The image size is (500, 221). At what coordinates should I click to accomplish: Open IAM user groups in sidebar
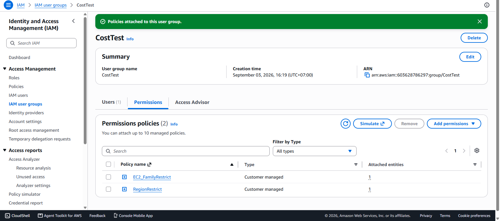[x=25, y=104]
